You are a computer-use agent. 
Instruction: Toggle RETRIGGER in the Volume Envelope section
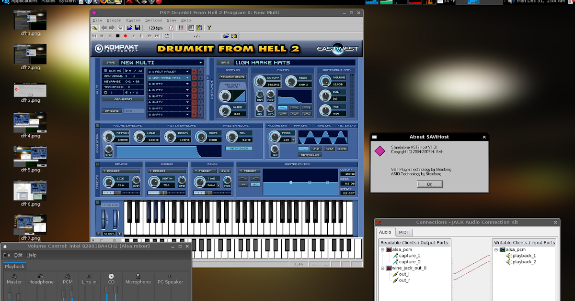[x=240, y=148]
